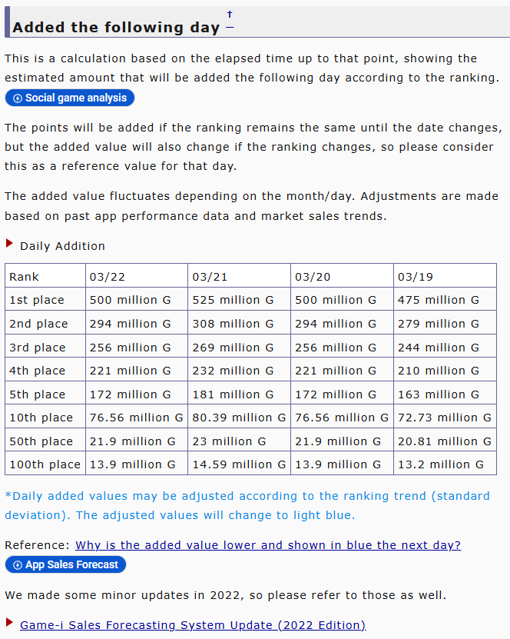Click the '5th place' row label
Image resolution: width=510 pixels, height=639 pixels.
tap(45, 393)
